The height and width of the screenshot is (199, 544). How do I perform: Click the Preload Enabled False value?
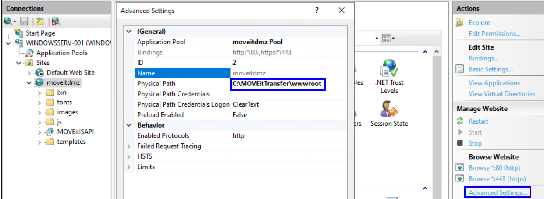click(239, 115)
